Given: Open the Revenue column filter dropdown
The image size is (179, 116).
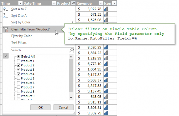Looking at the screenshot, I should tap(100, 3).
